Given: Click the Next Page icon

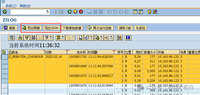Looking at the screenshot, I should pyautogui.click(x=121, y=12).
